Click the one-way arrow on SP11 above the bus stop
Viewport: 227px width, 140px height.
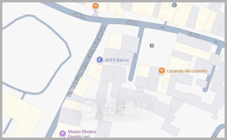tap(162, 27)
